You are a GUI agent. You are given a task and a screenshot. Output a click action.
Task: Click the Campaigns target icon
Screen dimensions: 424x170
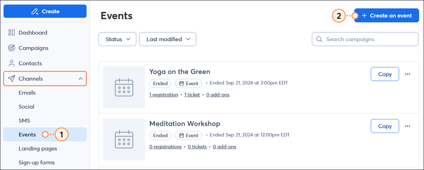click(12, 48)
